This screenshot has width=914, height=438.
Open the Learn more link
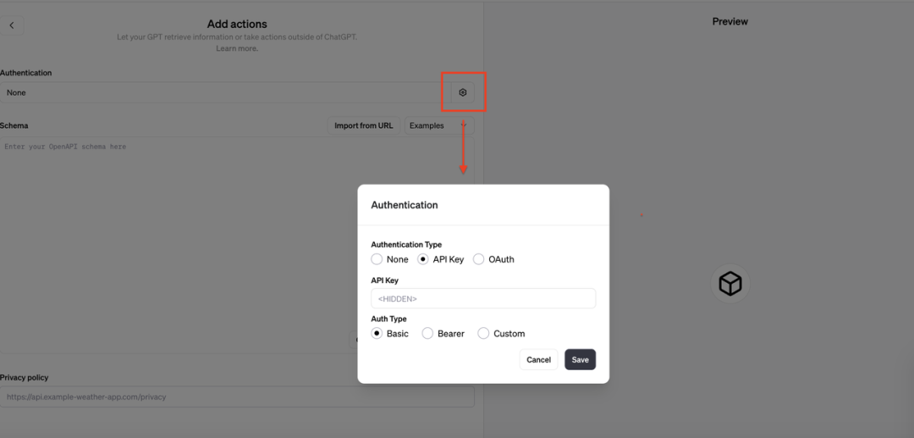237,48
